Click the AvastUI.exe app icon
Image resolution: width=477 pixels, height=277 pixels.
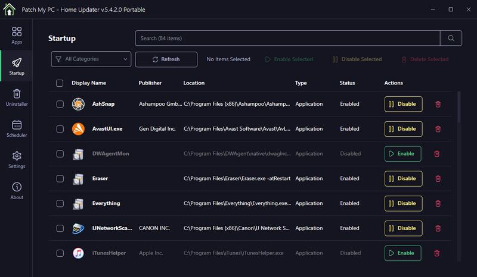coord(78,129)
